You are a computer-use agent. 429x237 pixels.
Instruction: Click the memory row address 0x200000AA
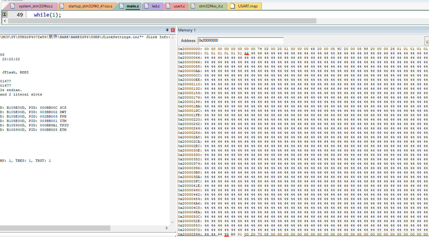(x=190, y=71)
